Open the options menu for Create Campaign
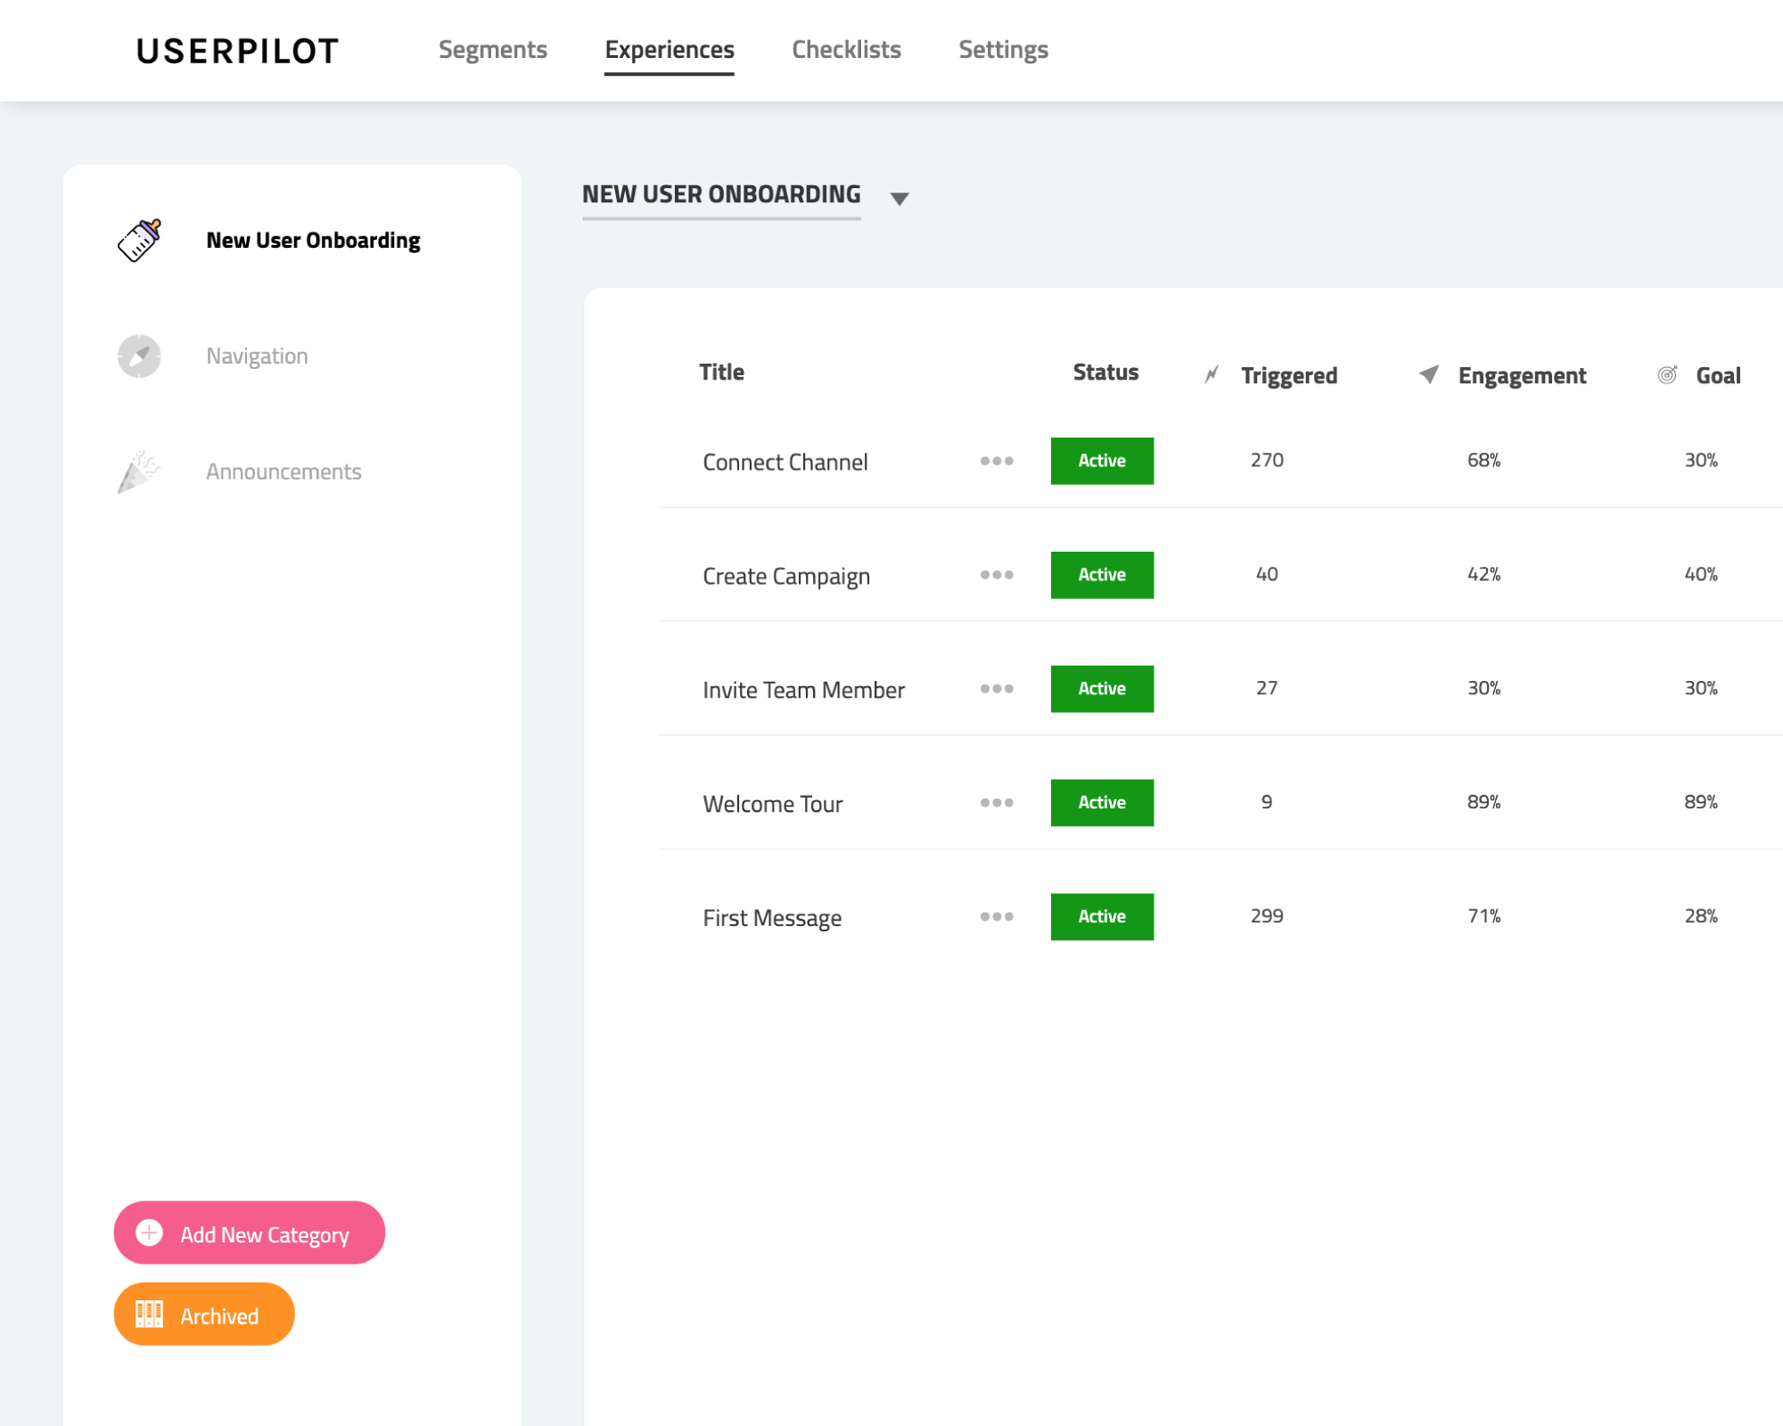Screen dimensions: 1783x1426 (995, 575)
